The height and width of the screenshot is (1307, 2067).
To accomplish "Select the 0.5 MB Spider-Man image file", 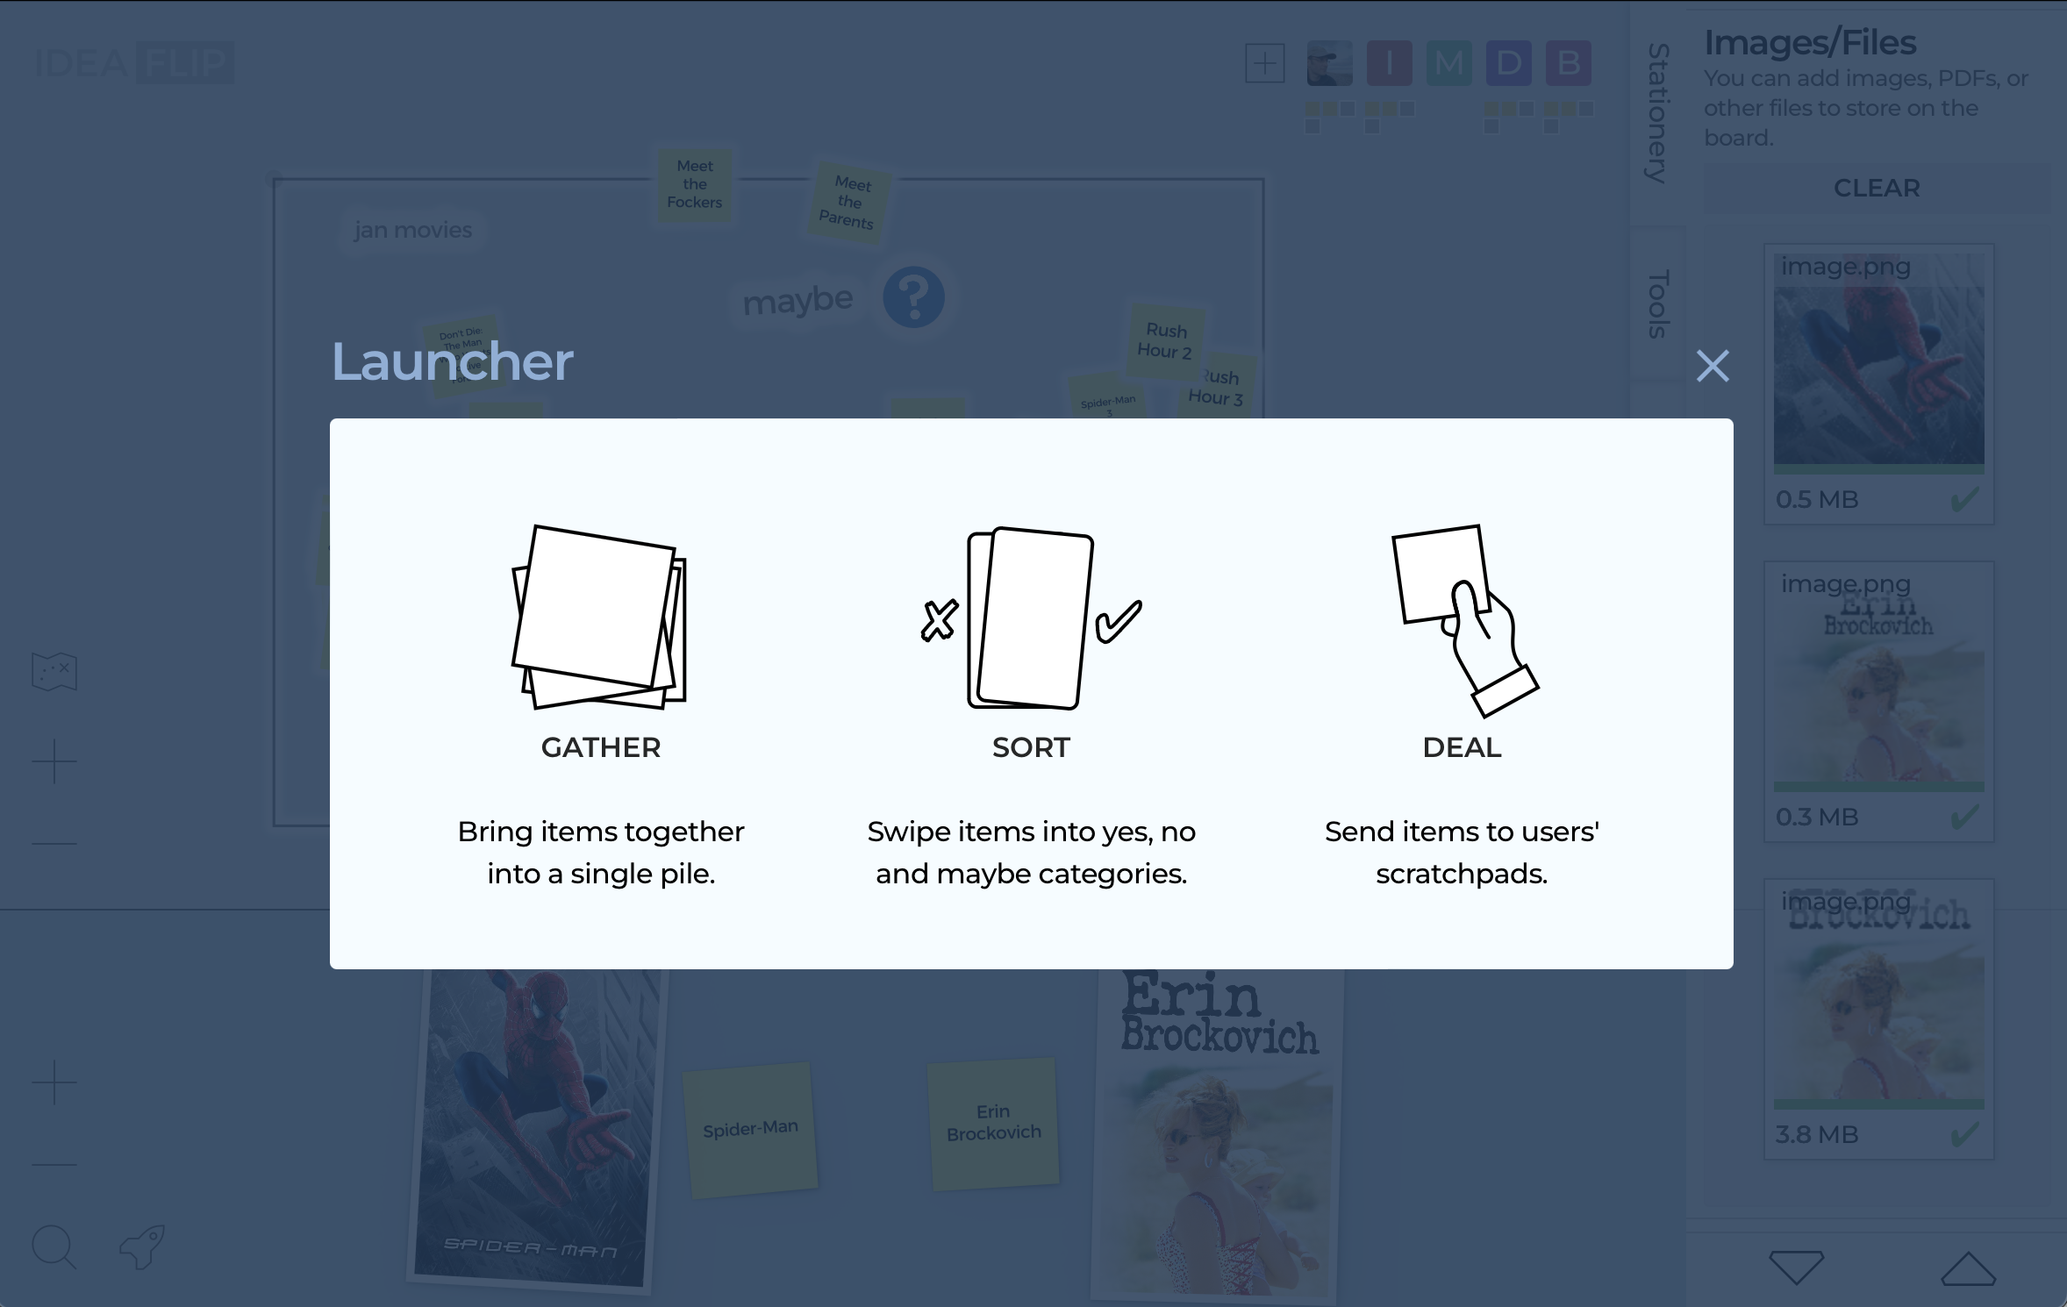I will [1879, 384].
